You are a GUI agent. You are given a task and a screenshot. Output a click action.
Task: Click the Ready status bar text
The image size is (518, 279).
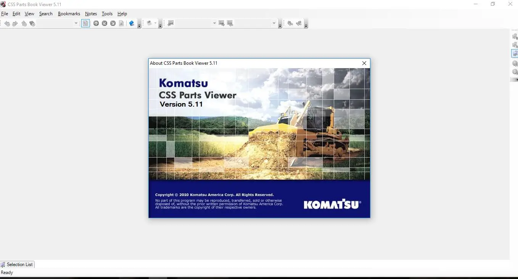(7, 273)
